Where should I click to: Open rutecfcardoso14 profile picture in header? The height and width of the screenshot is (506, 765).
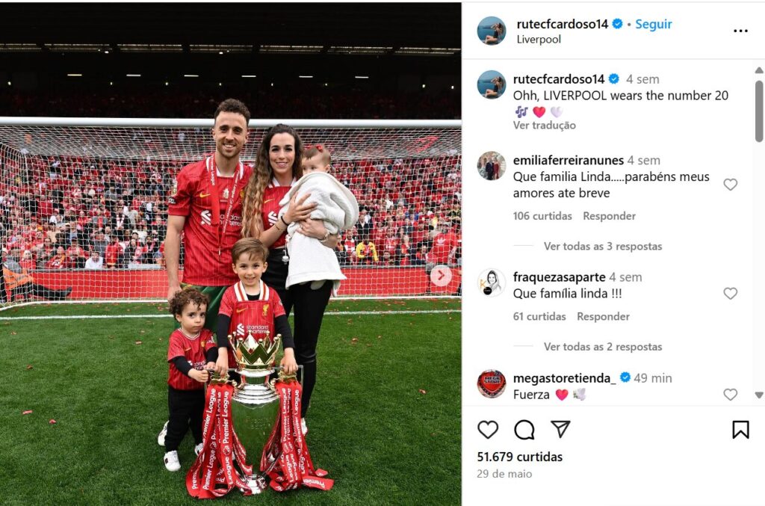pyautogui.click(x=492, y=31)
